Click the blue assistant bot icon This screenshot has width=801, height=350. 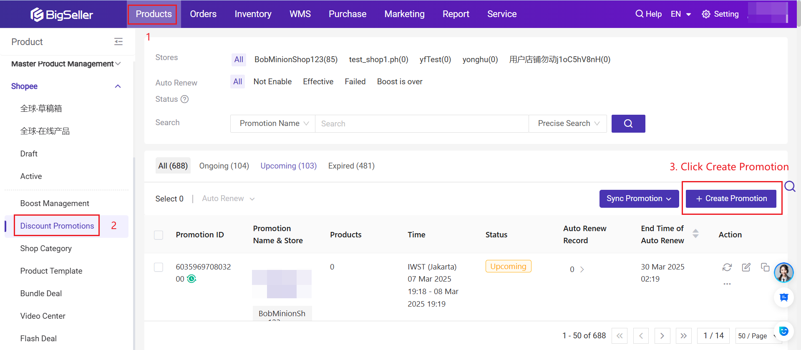(x=784, y=331)
